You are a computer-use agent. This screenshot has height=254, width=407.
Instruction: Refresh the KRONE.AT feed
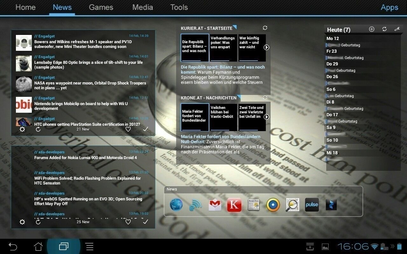265,97
